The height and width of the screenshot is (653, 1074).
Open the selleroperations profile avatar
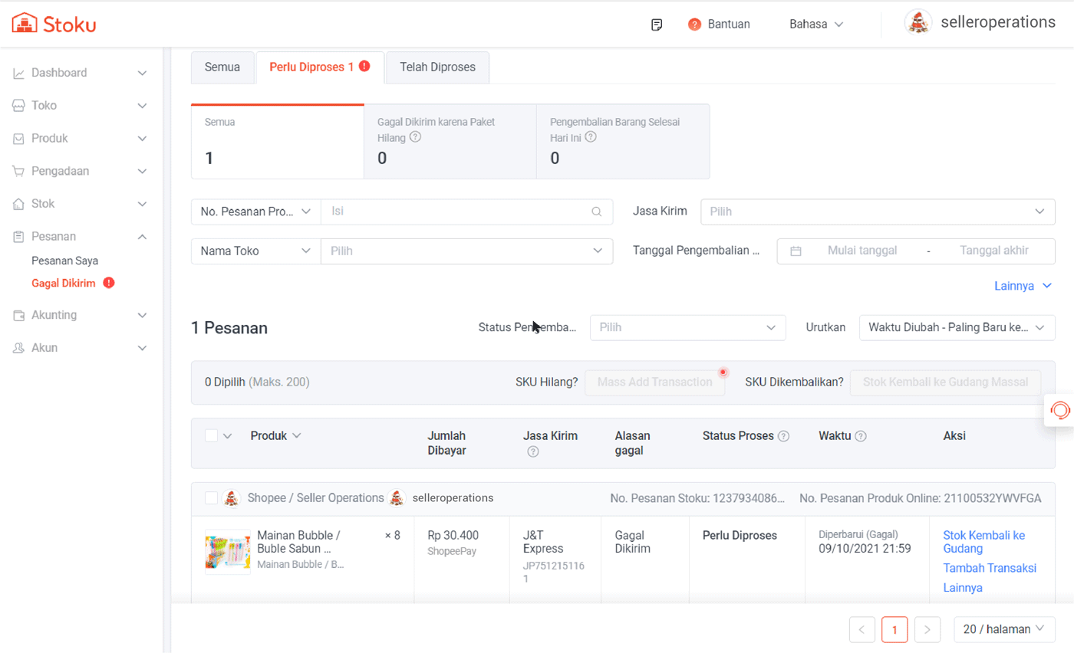pos(918,23)
